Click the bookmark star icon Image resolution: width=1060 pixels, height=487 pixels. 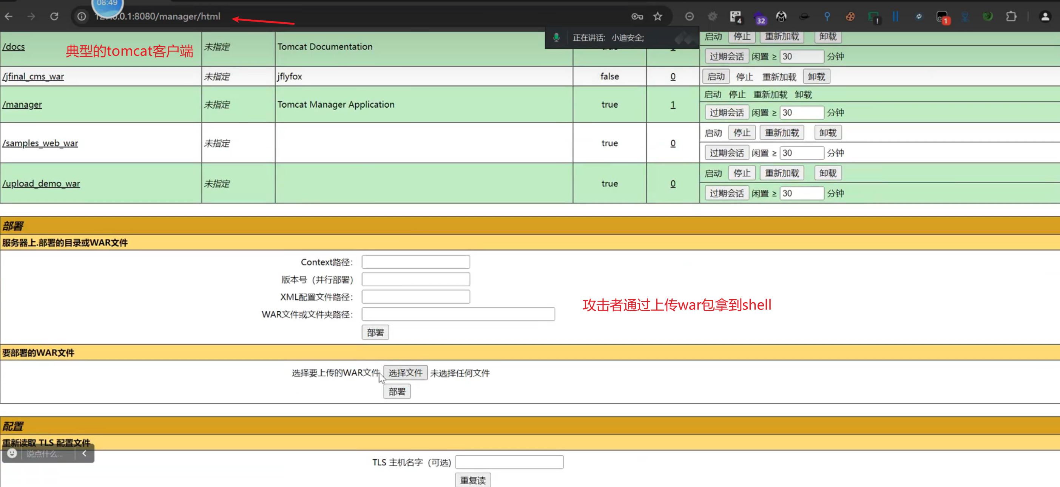pyautogui.click(x=657, y=17)
